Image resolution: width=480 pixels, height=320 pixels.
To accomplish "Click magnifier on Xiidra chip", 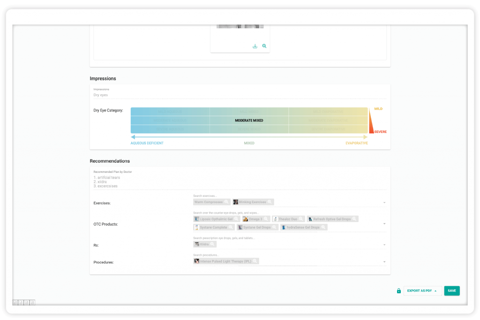I will pyautogui.click(x=212, y=244).
